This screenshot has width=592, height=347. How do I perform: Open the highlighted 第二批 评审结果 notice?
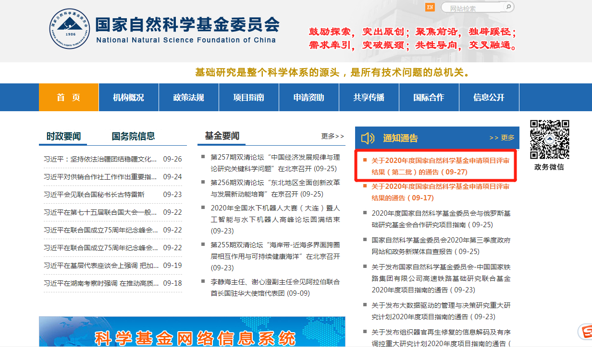click(x=440, y=166)
